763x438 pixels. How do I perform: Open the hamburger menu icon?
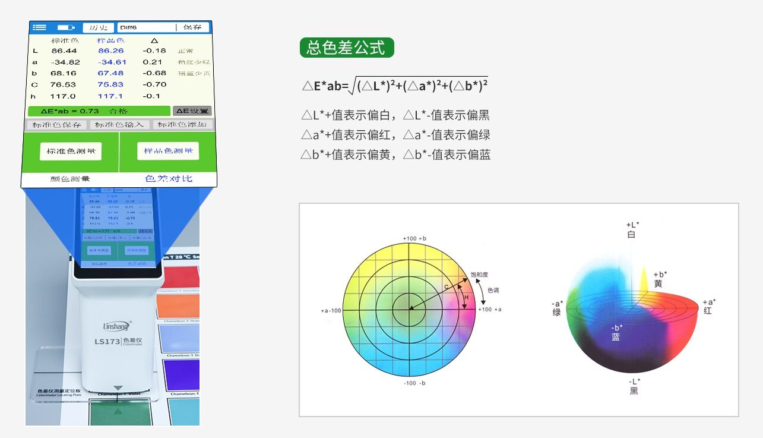point(40,27)
